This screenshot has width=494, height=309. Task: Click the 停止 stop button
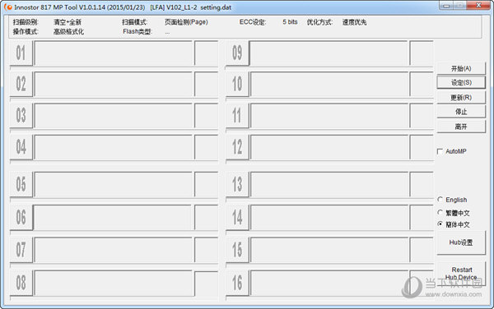coord(461,112)
